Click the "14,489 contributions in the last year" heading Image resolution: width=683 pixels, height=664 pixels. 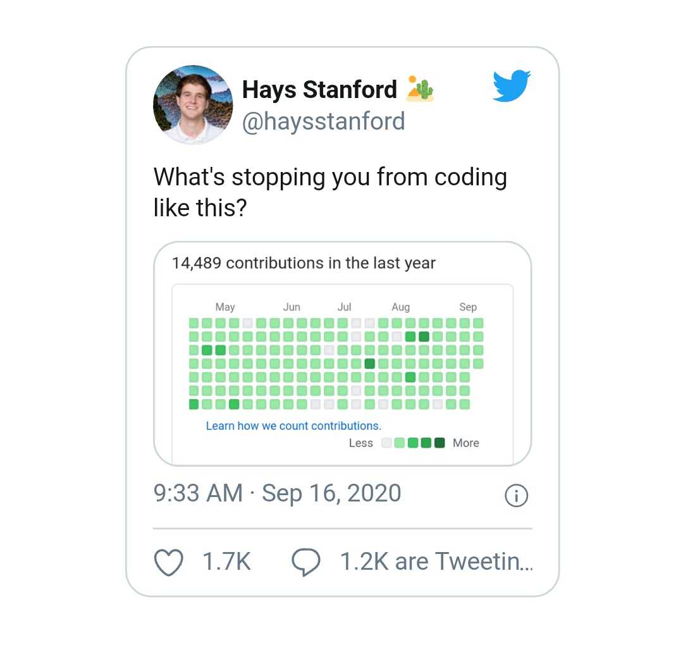(304, 263)
